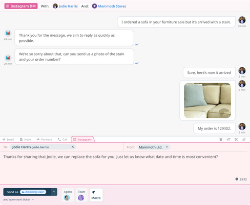The width and height of the screenshot is (250, 205).
Task: Select the Forward tab
Action: coord(45,140)
